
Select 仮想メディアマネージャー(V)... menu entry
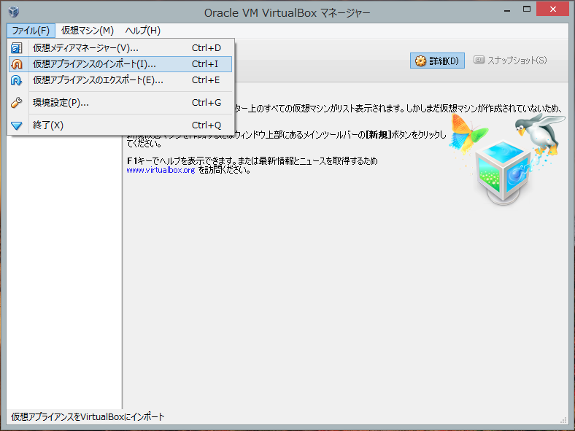pyautogui.click(x=120, y=48)
